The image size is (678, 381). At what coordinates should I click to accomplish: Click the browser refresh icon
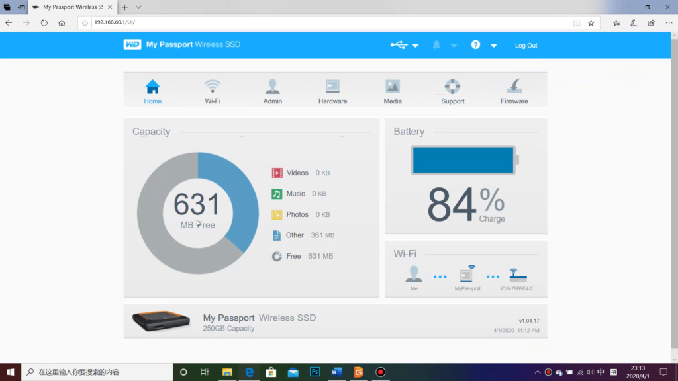(44, 23)
